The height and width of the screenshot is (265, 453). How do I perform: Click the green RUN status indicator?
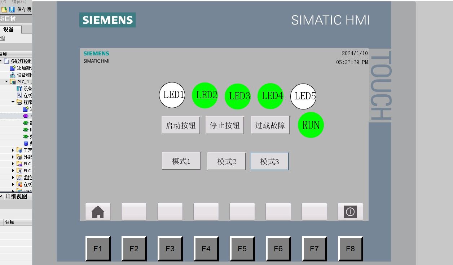click(x=311, y=125)
